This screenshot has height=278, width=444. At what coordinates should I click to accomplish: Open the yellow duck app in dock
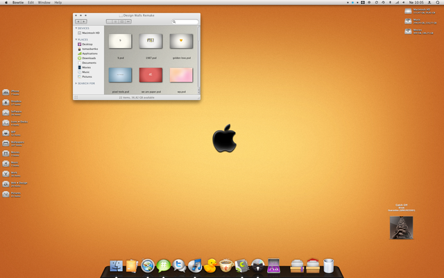click(210, 265)
